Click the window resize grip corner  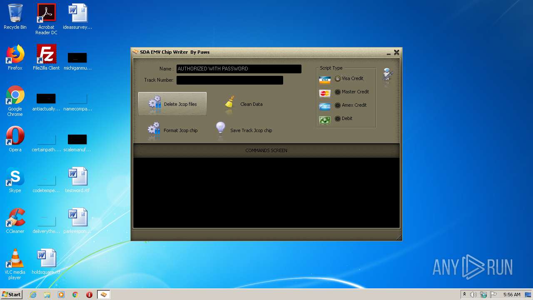tap(399, 237)
